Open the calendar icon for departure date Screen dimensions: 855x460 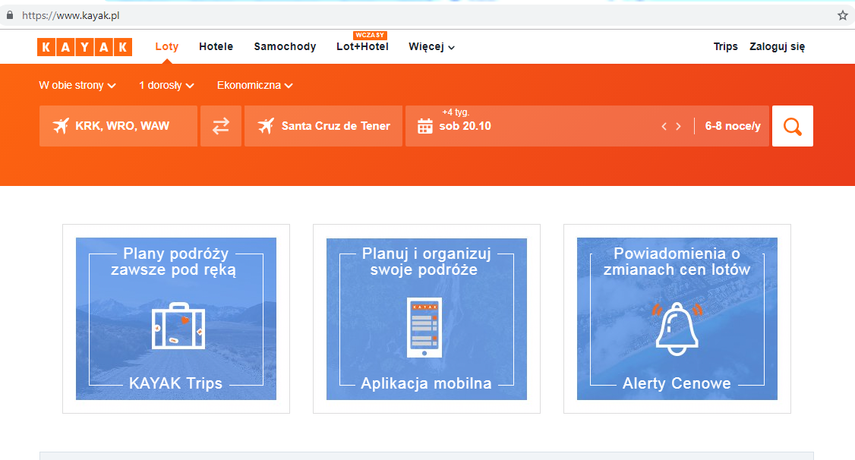point(424,127)
